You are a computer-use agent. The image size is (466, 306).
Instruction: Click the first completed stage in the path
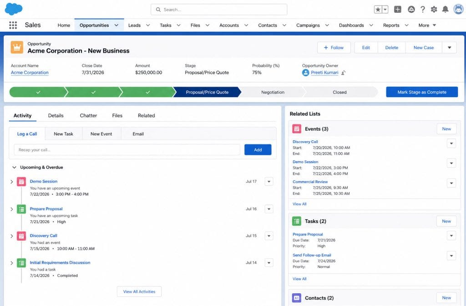[37, 92]
